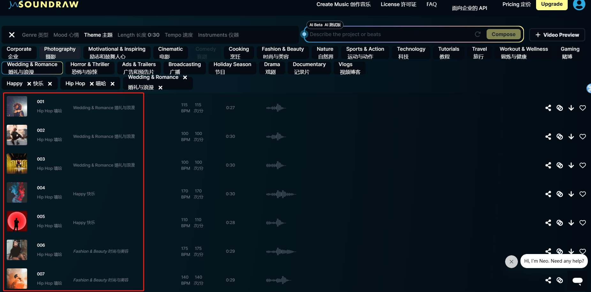The height and width of the screenshot is (292, 591).
Task: Click the yellow Upgrade button
Action: click(x=551, y=4)
